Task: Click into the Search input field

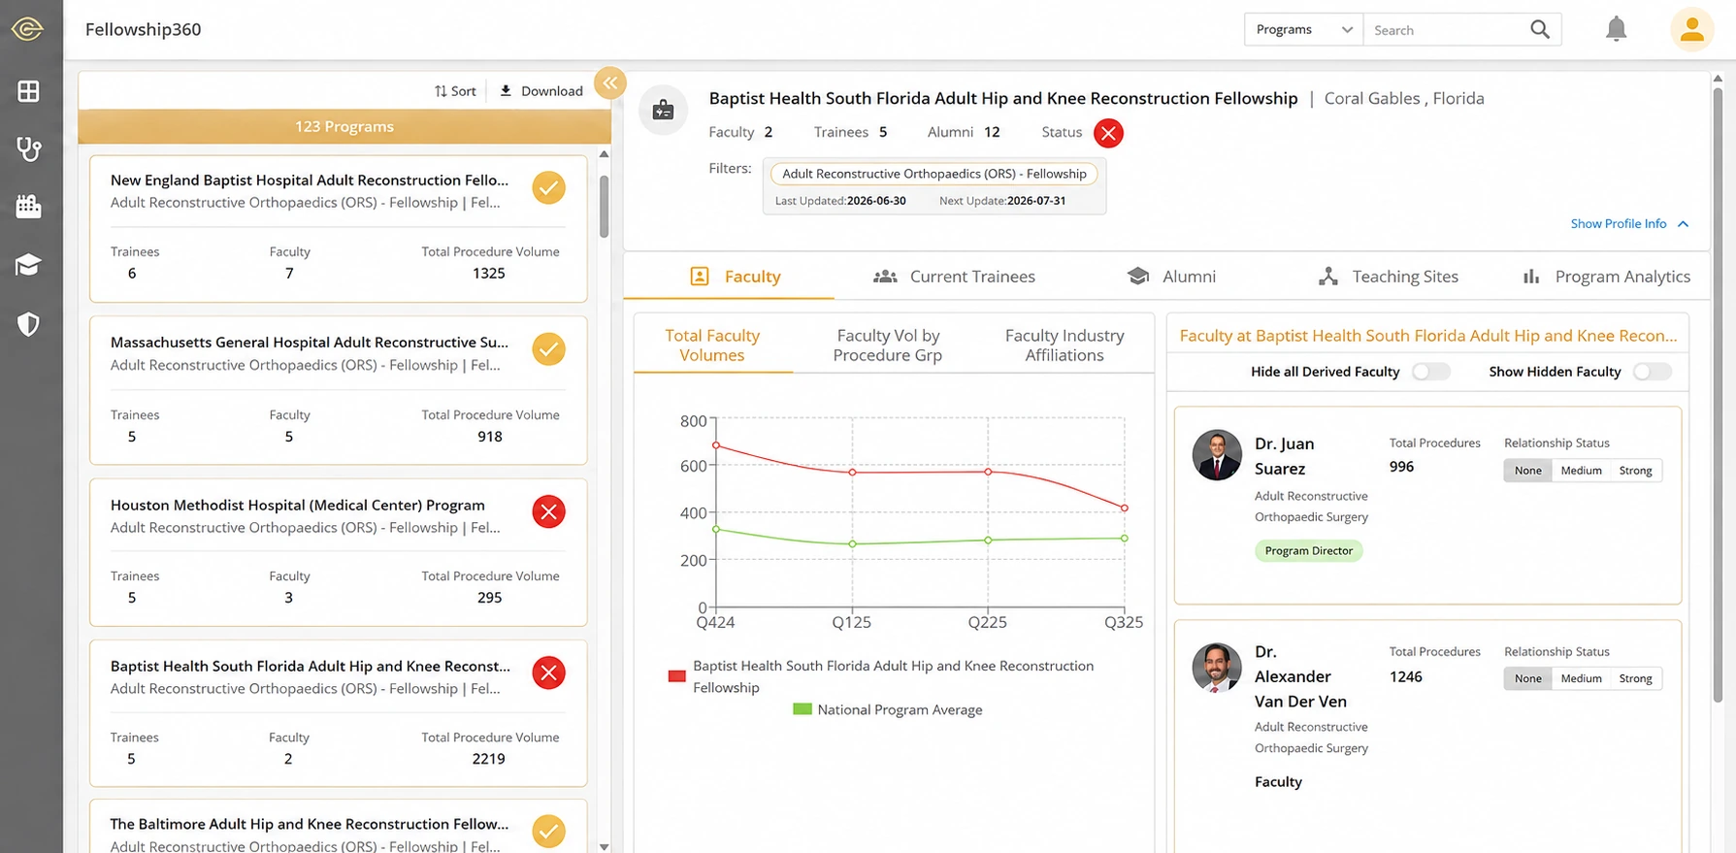Action: [1444, 30]
